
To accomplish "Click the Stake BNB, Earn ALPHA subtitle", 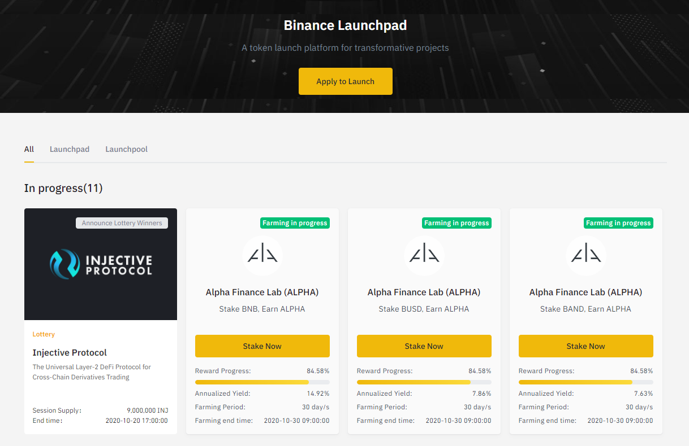I will coord(262,309).
